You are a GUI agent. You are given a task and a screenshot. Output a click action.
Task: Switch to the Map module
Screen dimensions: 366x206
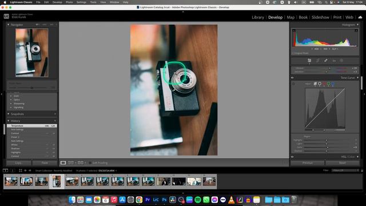coord(291,17)
